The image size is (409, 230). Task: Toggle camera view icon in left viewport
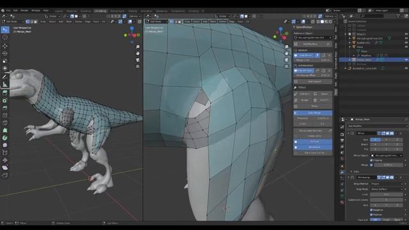pyautogui.click(x=138, y=59)
